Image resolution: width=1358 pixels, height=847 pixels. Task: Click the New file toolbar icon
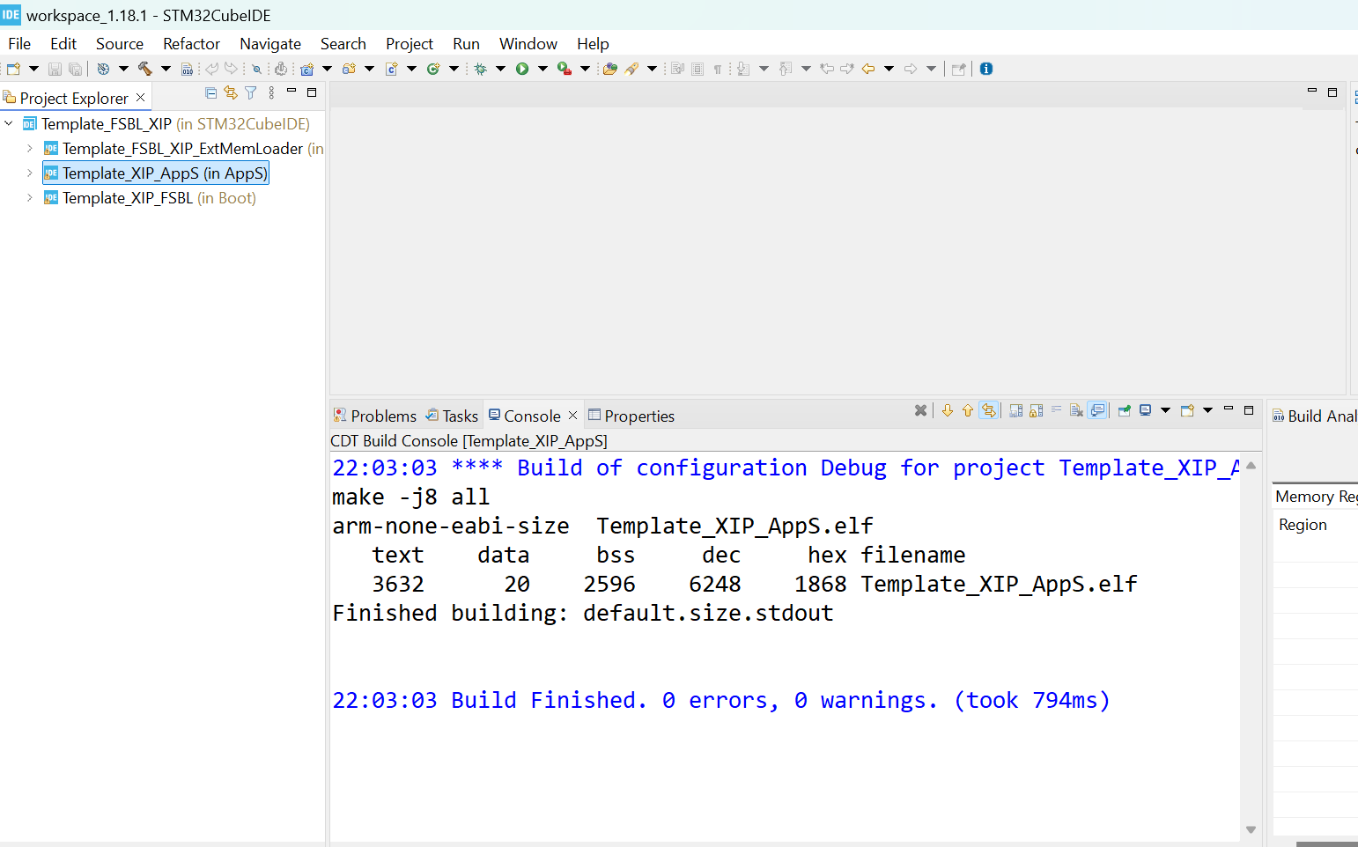coord(13,69)
